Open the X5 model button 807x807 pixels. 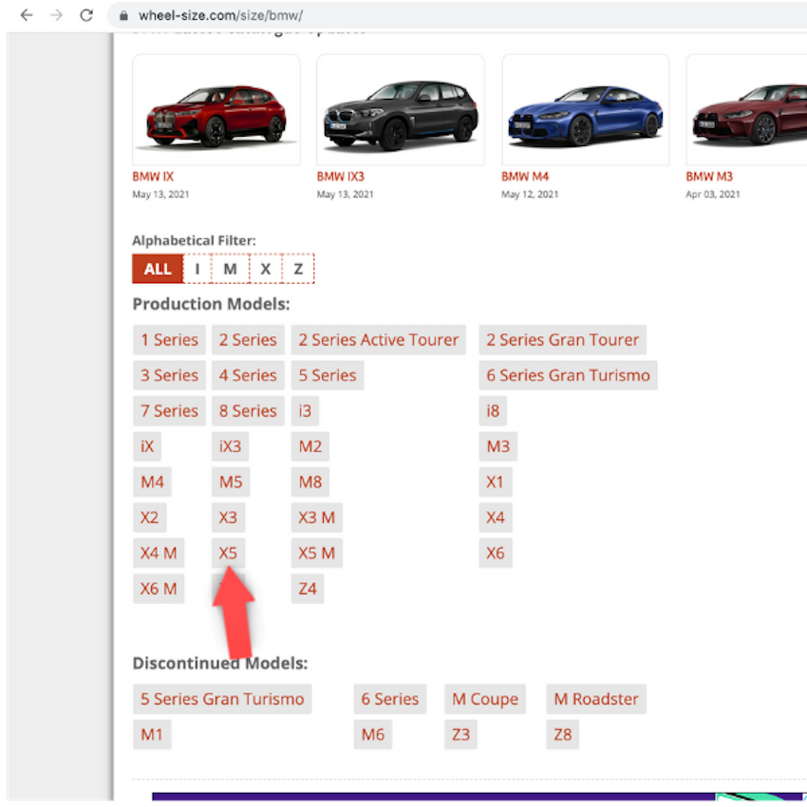[x=228, y=553]
